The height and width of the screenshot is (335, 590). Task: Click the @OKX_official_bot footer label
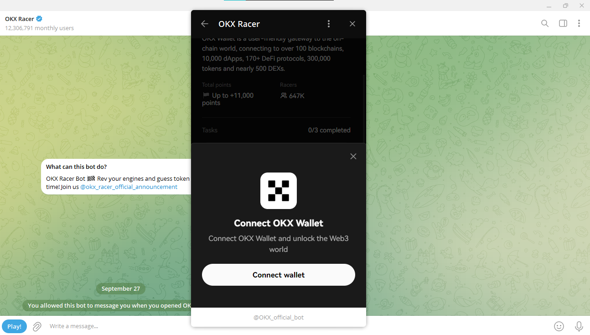click(x=278, y=317)
